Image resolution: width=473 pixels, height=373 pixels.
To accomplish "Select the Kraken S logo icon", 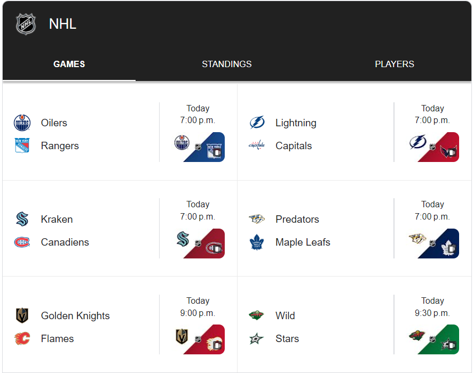I will coord(22,219).
